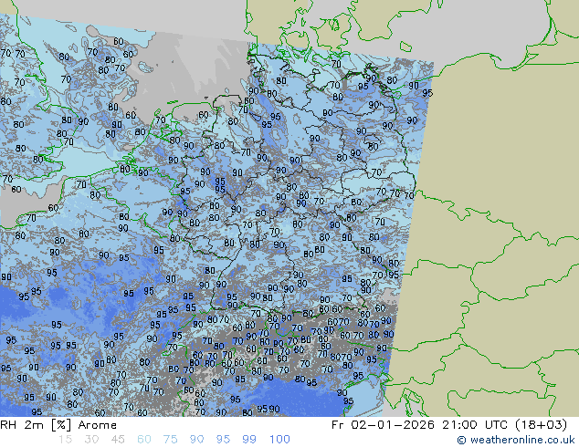Select legend value 95 in the scale
This screenshot has width=579, height=447.
[x=223, y=440]
